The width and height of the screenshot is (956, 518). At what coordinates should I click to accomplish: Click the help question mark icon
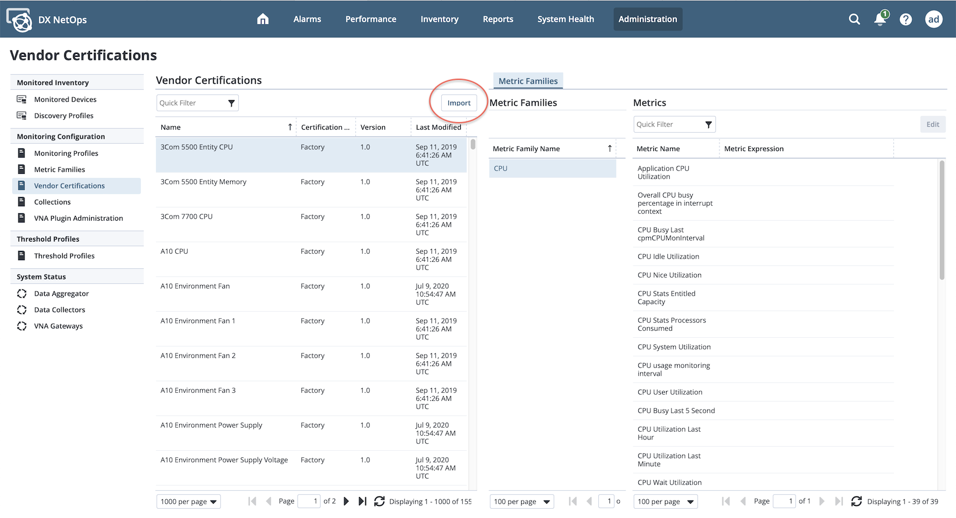[x=906, y=19]
